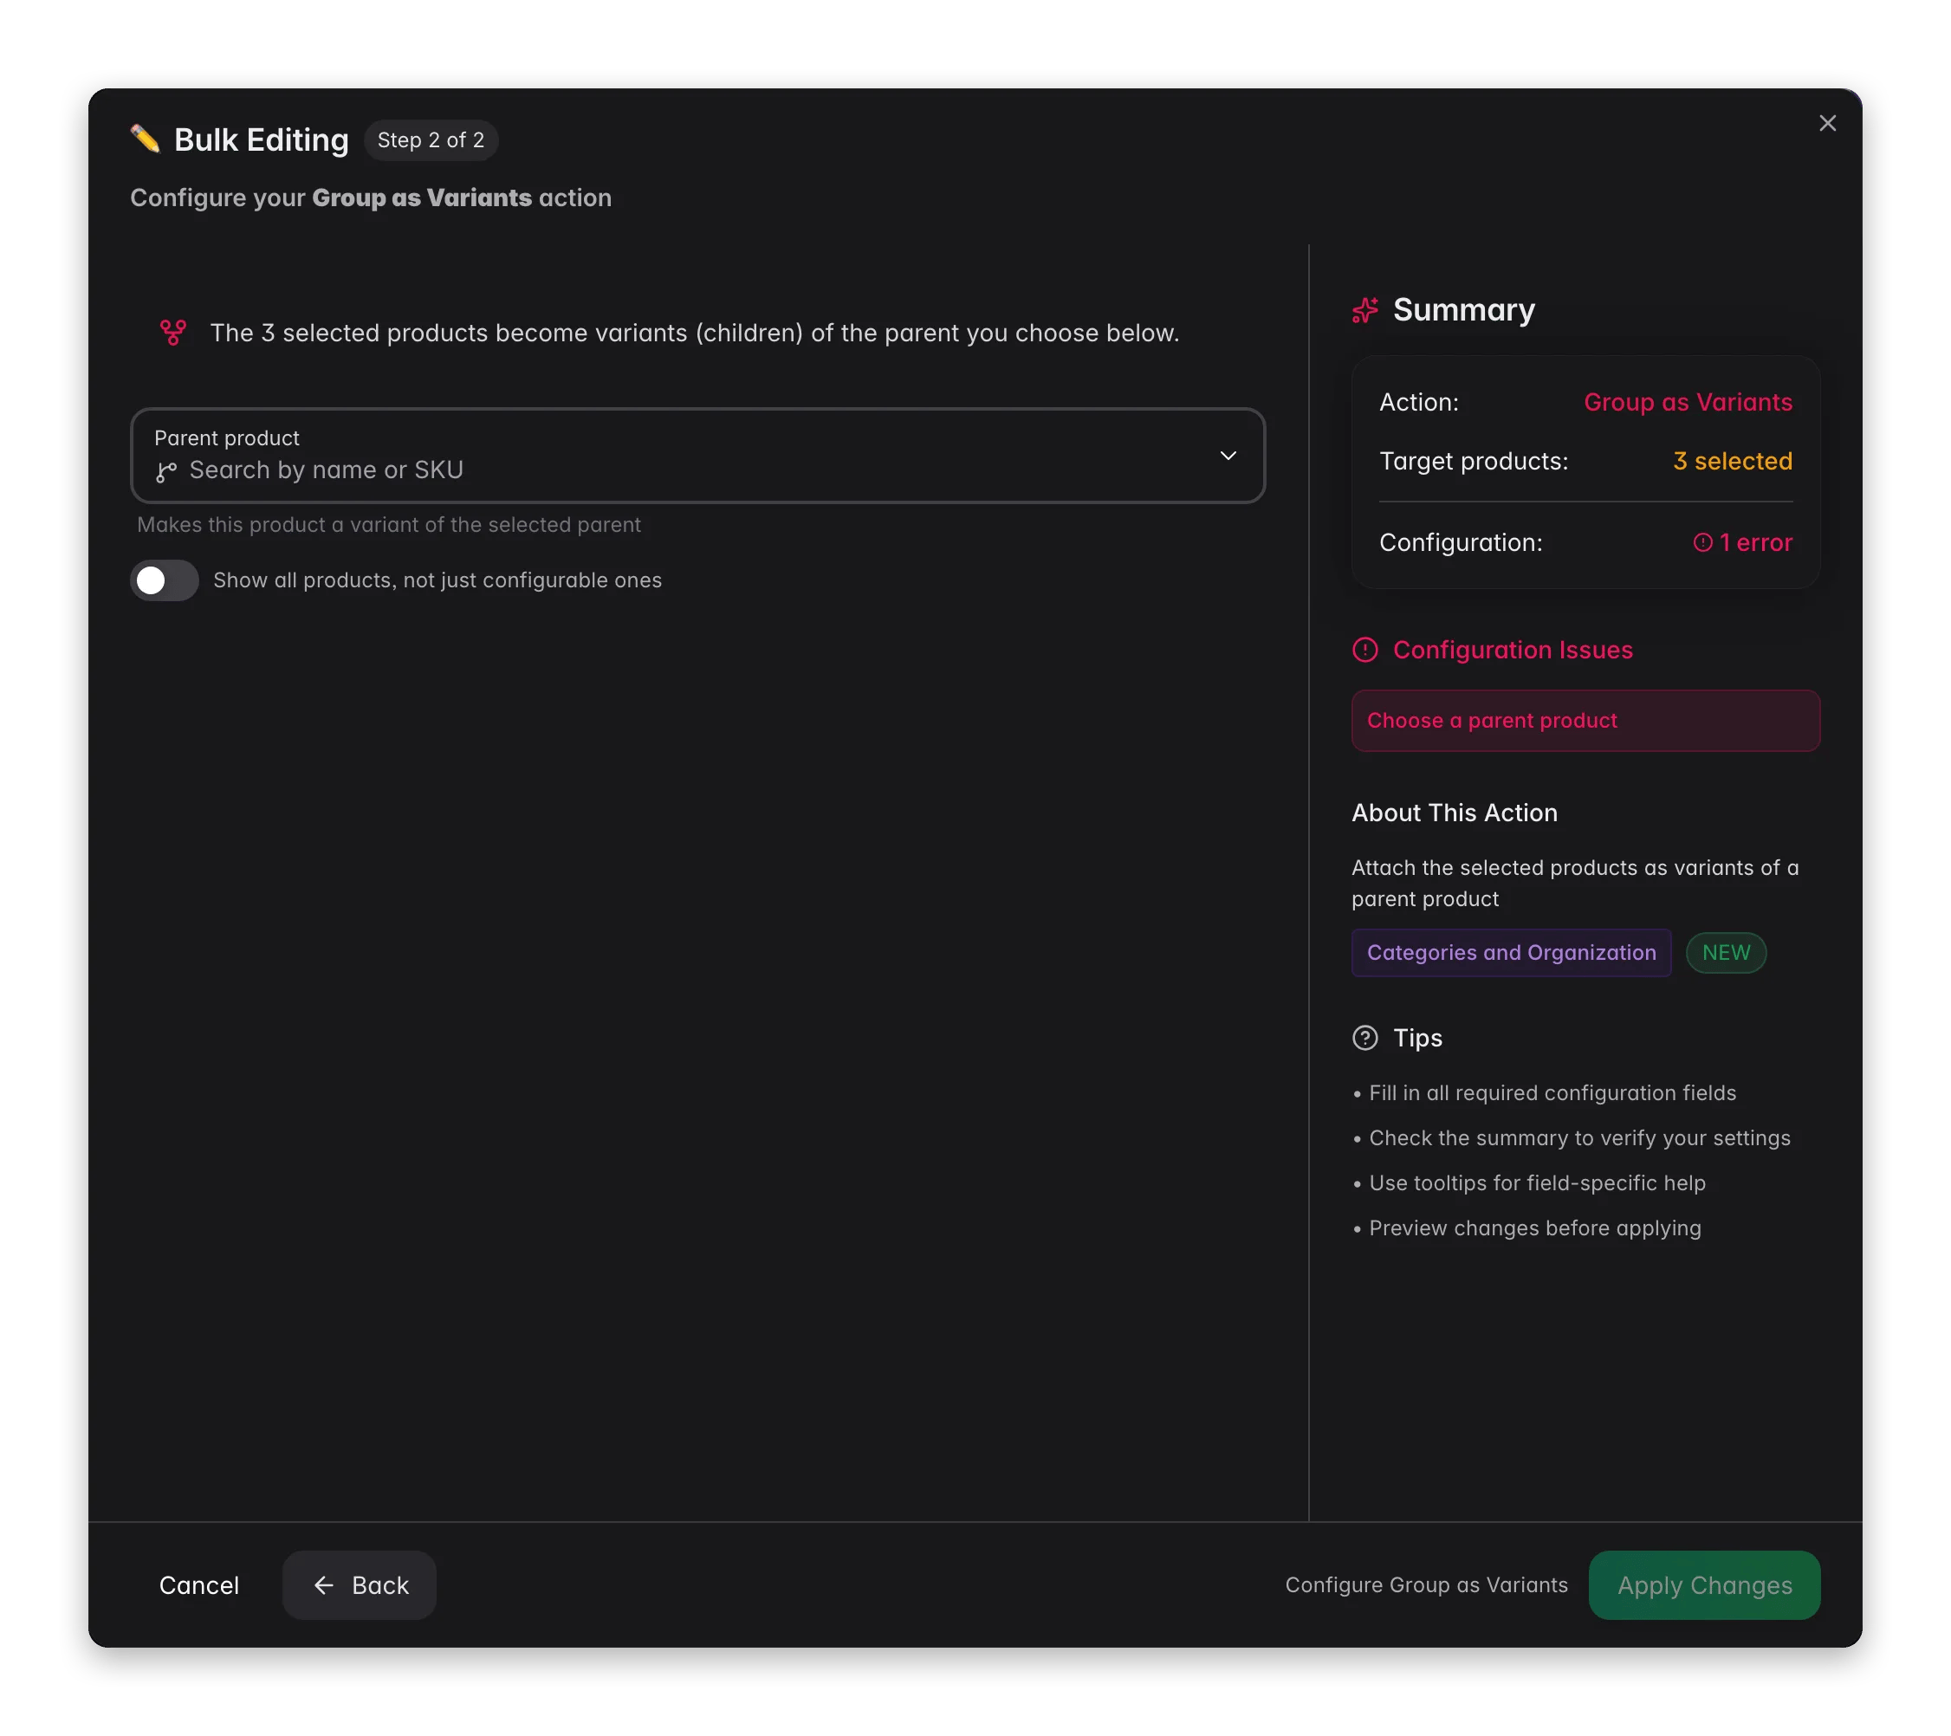The height and width of the screenshot is (1736, 1951).
Task: Click the 3 selected target products value
Action: [1733, 461]
